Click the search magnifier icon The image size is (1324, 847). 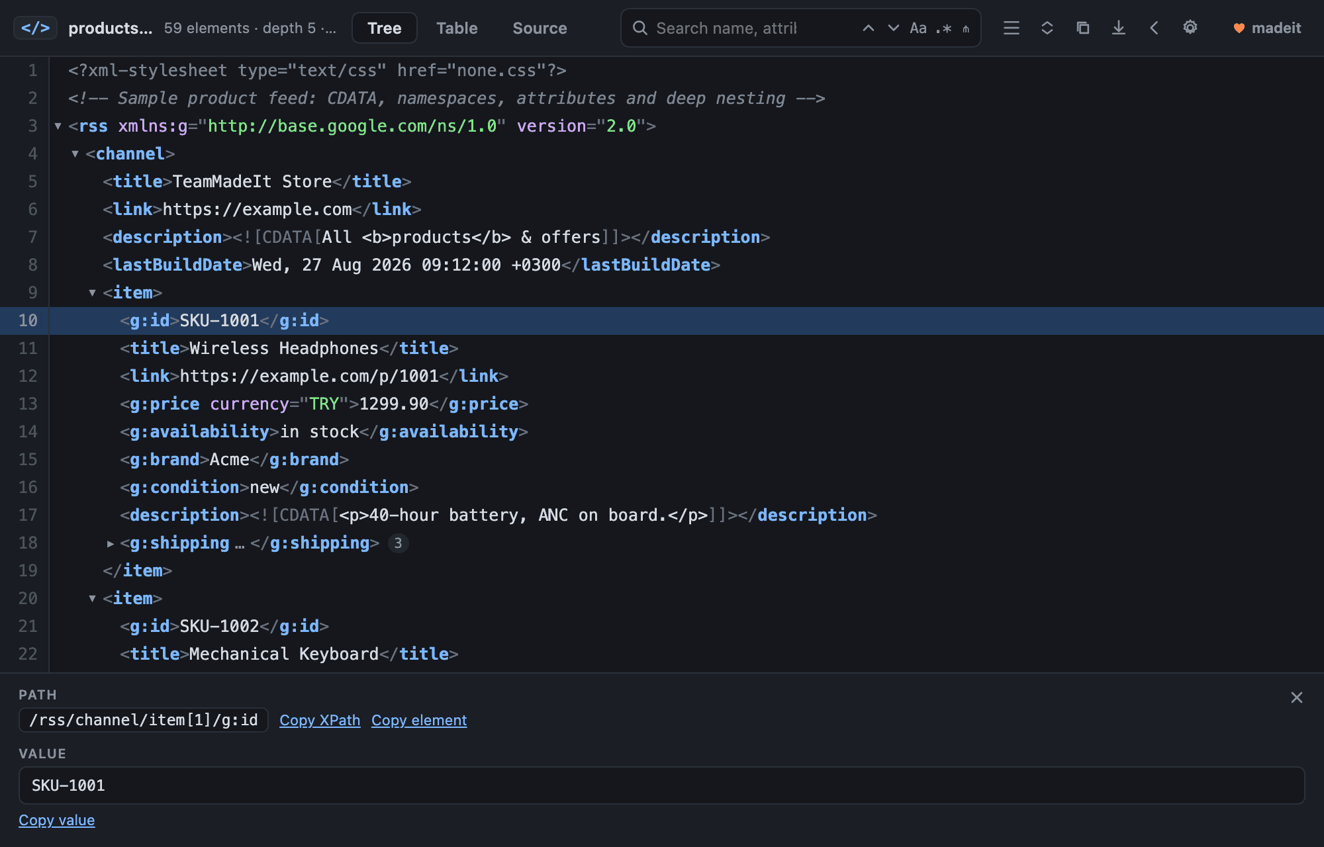point(639,28)
